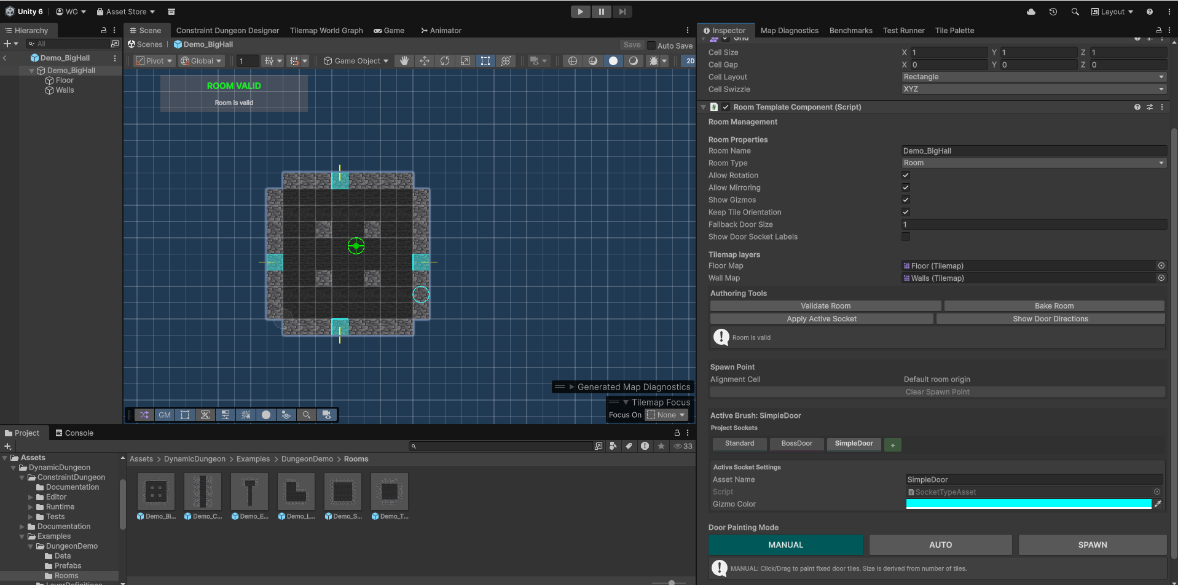Open the package manager box icon
The image size is (1178, 585).
tap(171, 12)
